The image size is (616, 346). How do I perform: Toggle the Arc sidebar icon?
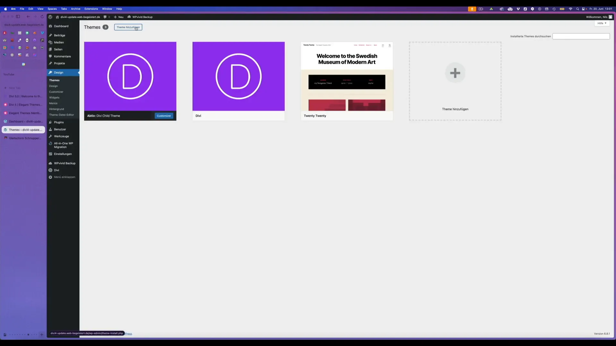[18, 17]
